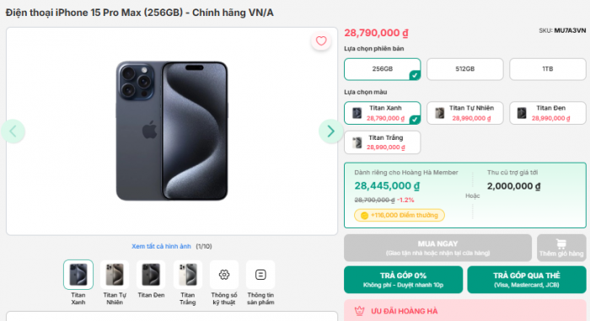This screenshot has height=321, width=590.
Task: Click Xem tất cả hình ảnh link
Action: [161, 246]
